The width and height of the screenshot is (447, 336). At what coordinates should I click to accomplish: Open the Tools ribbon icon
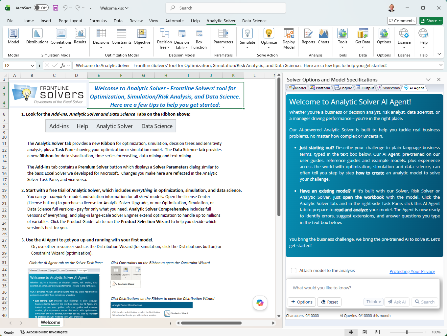[x=342, y=38]
